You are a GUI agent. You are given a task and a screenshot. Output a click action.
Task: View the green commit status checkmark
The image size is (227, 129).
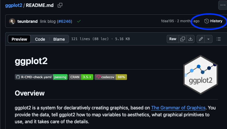[x=79, y=21]
